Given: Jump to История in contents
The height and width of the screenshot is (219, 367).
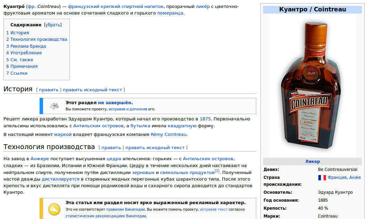Looking at the screenshot, I should click(x=18, y=33).
